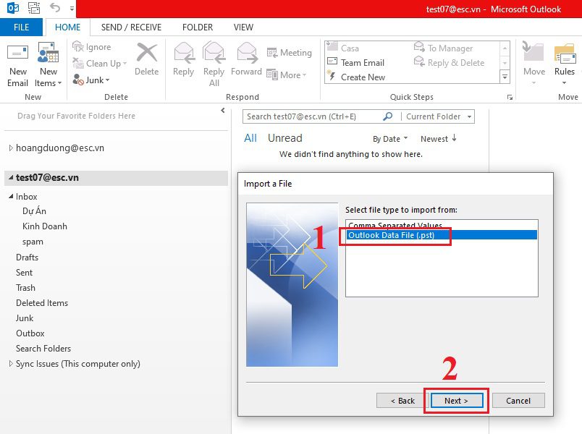Viewport: 582px width, 434px height.
Task: Select the Team Email quick step
Action: click(x=362, y=63)
